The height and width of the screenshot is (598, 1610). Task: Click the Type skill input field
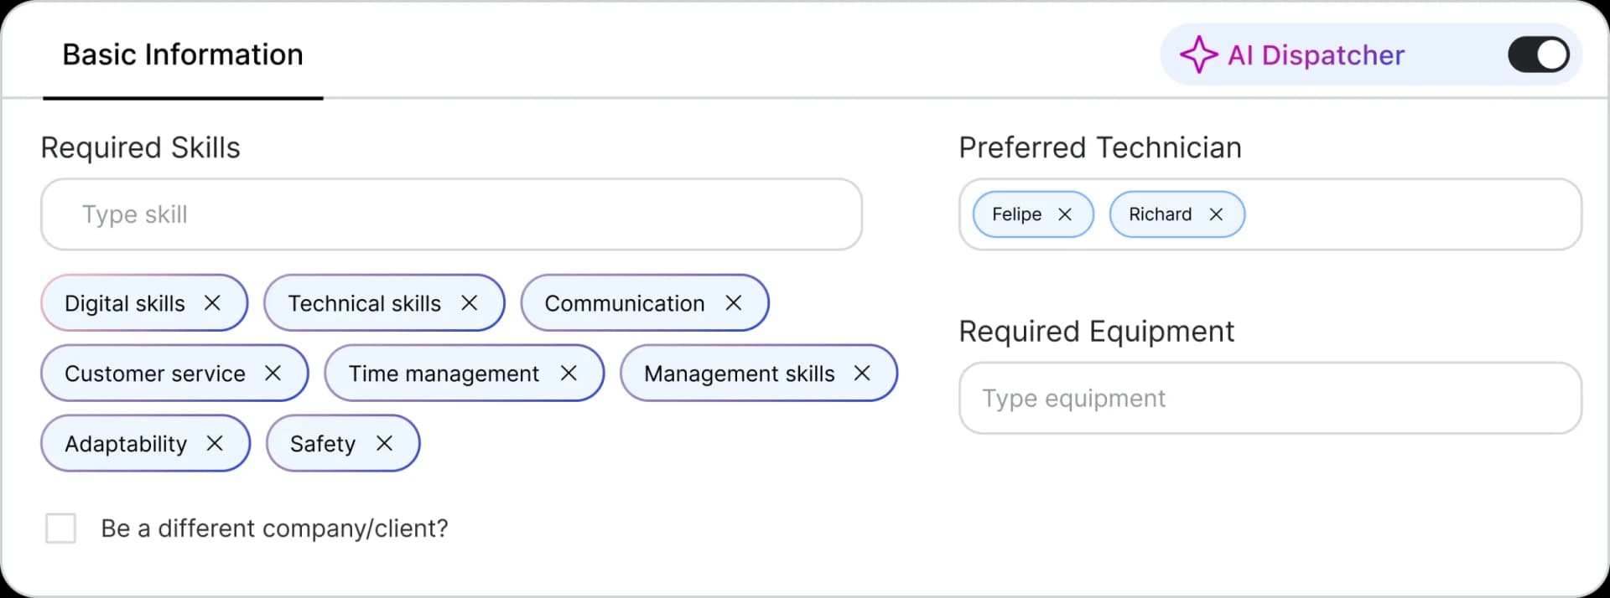451,214
